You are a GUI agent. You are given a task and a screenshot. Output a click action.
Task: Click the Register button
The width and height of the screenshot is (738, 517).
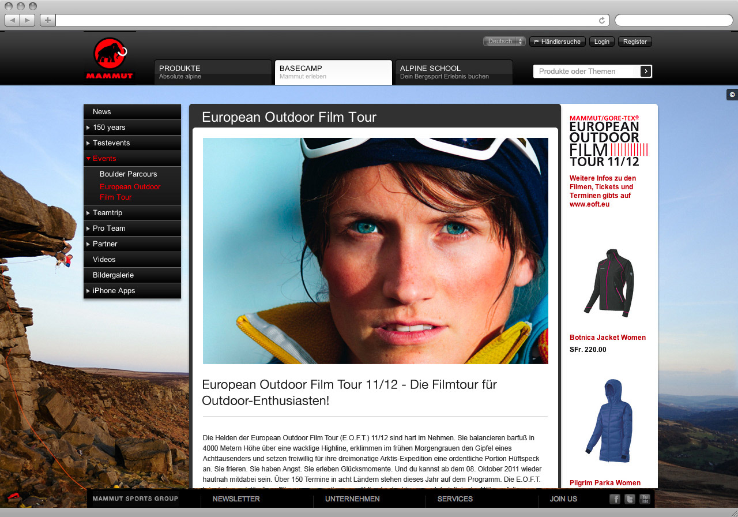pos(635,42)
